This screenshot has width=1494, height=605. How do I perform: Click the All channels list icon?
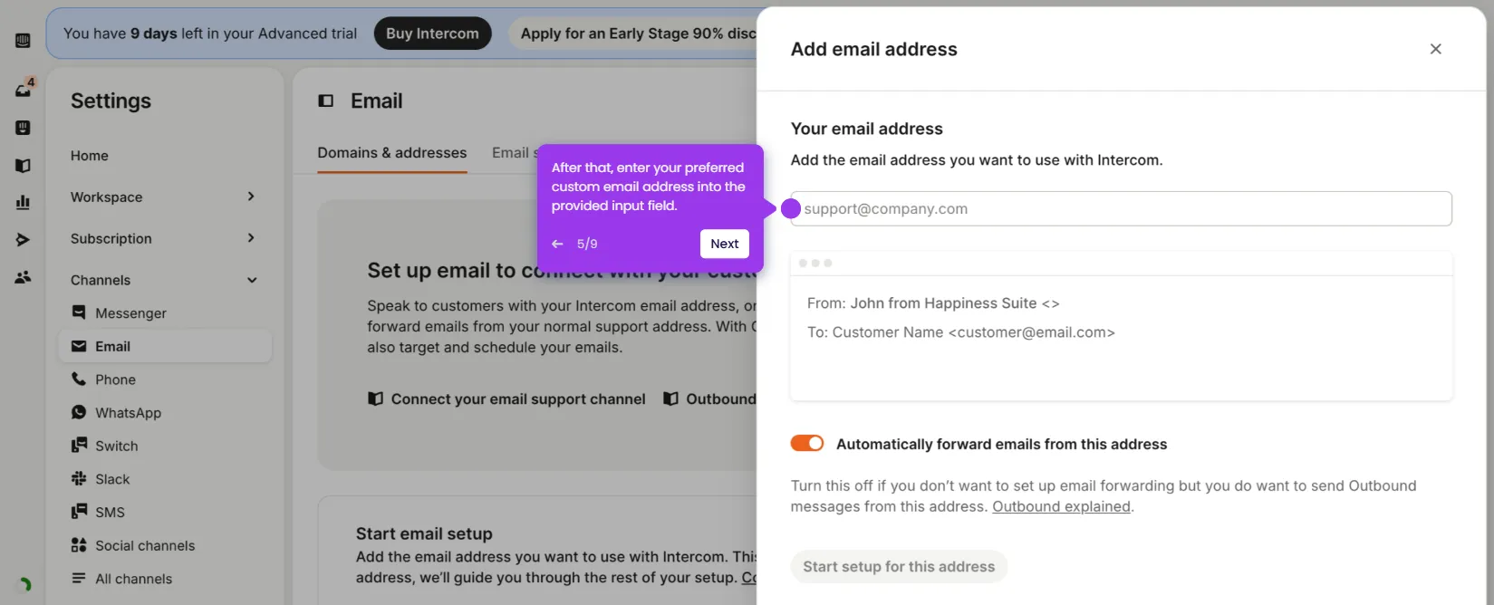tap(79, 578)
